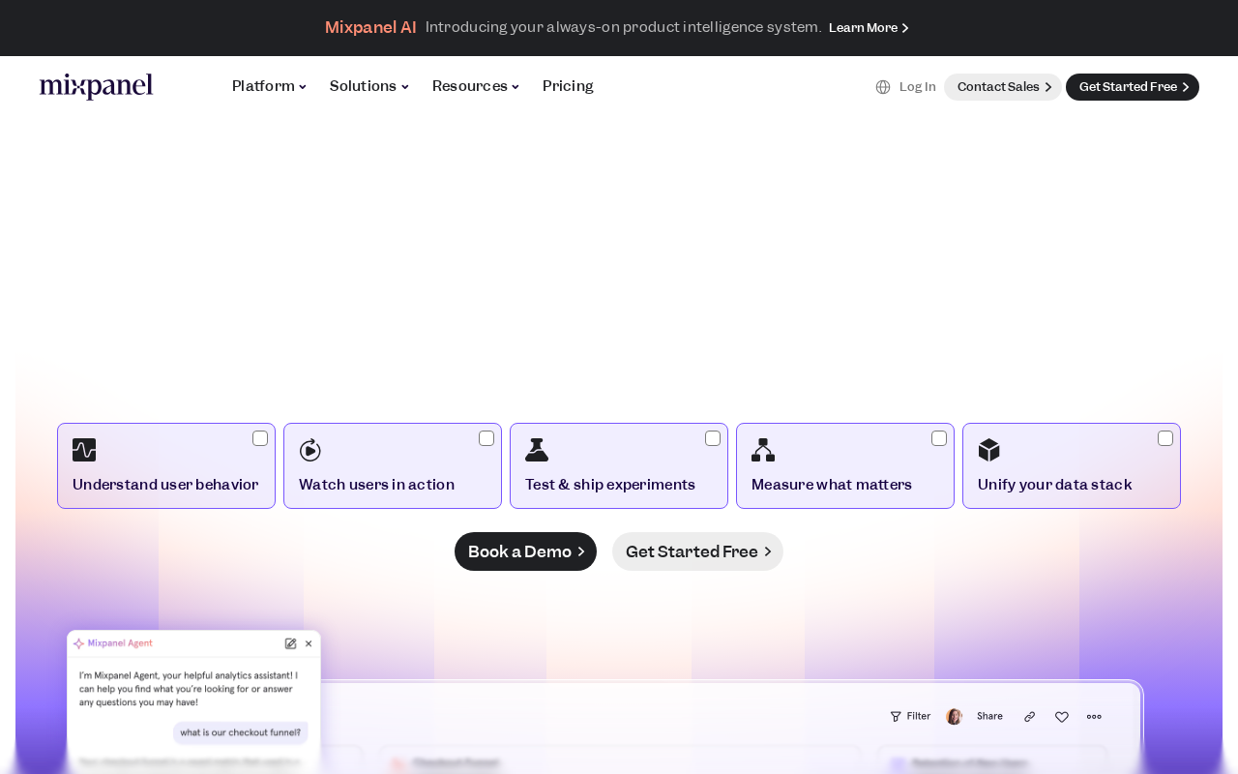Close the Mixpanel Agent chat panel
Screen dimensions: 1238x774
tap(309, 643)
